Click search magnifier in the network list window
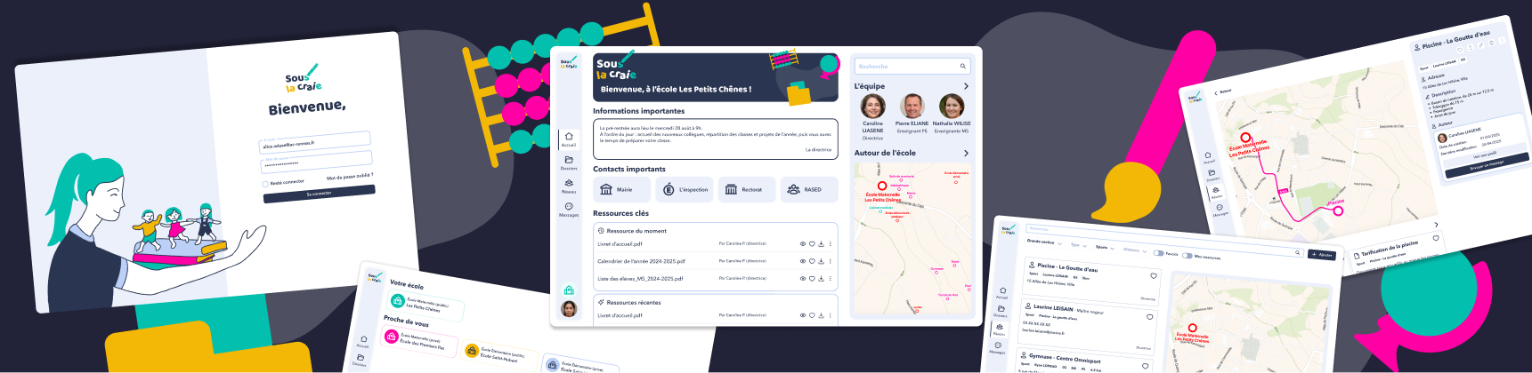This screenshot has width=1532, height=373. (x=1298, y=253)
